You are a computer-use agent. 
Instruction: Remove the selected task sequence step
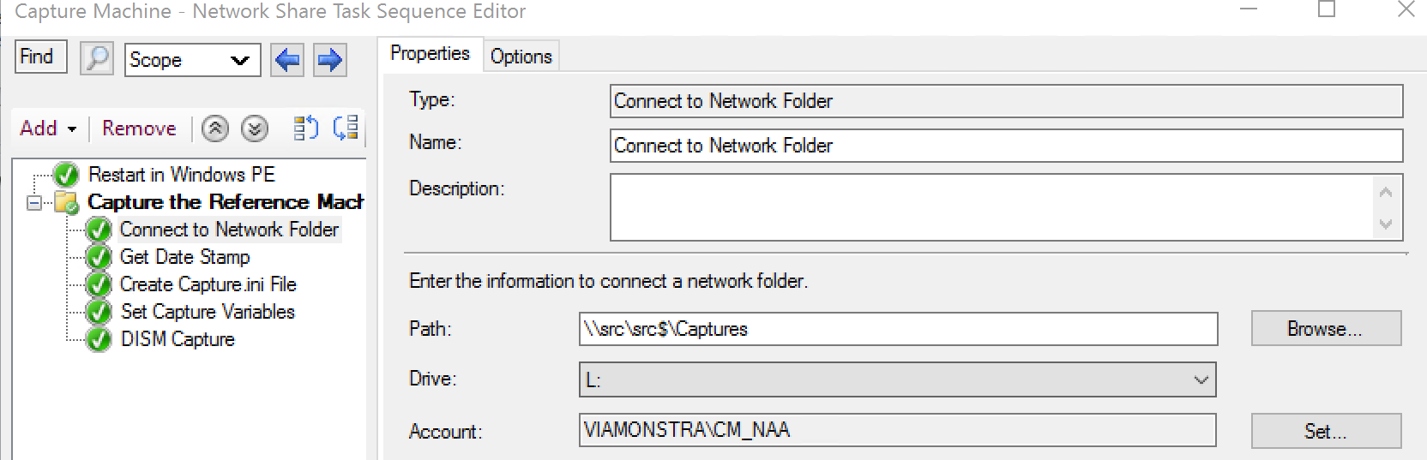click(139, 128)
